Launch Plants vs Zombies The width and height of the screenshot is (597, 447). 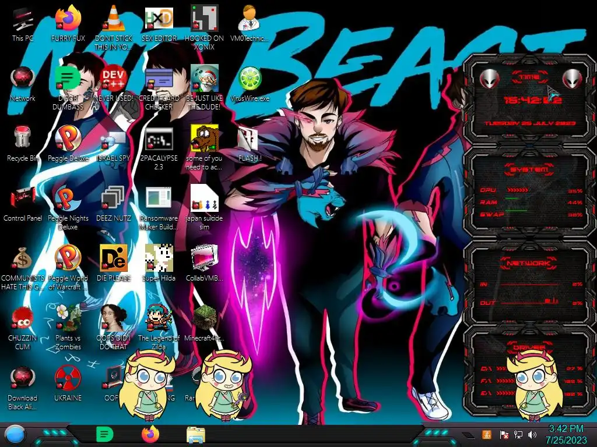click(68, 328)
